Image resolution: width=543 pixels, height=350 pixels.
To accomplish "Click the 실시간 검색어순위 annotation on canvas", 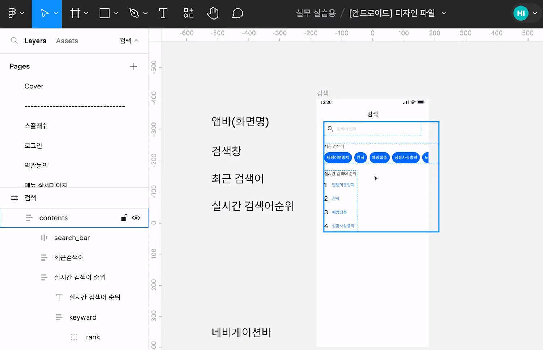I will 253,206.
